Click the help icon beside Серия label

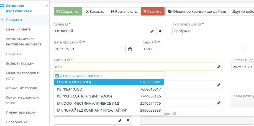(156, 42)
